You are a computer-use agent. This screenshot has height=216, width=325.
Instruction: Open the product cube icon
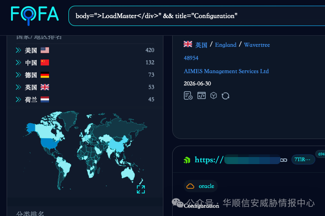[213, 95]
